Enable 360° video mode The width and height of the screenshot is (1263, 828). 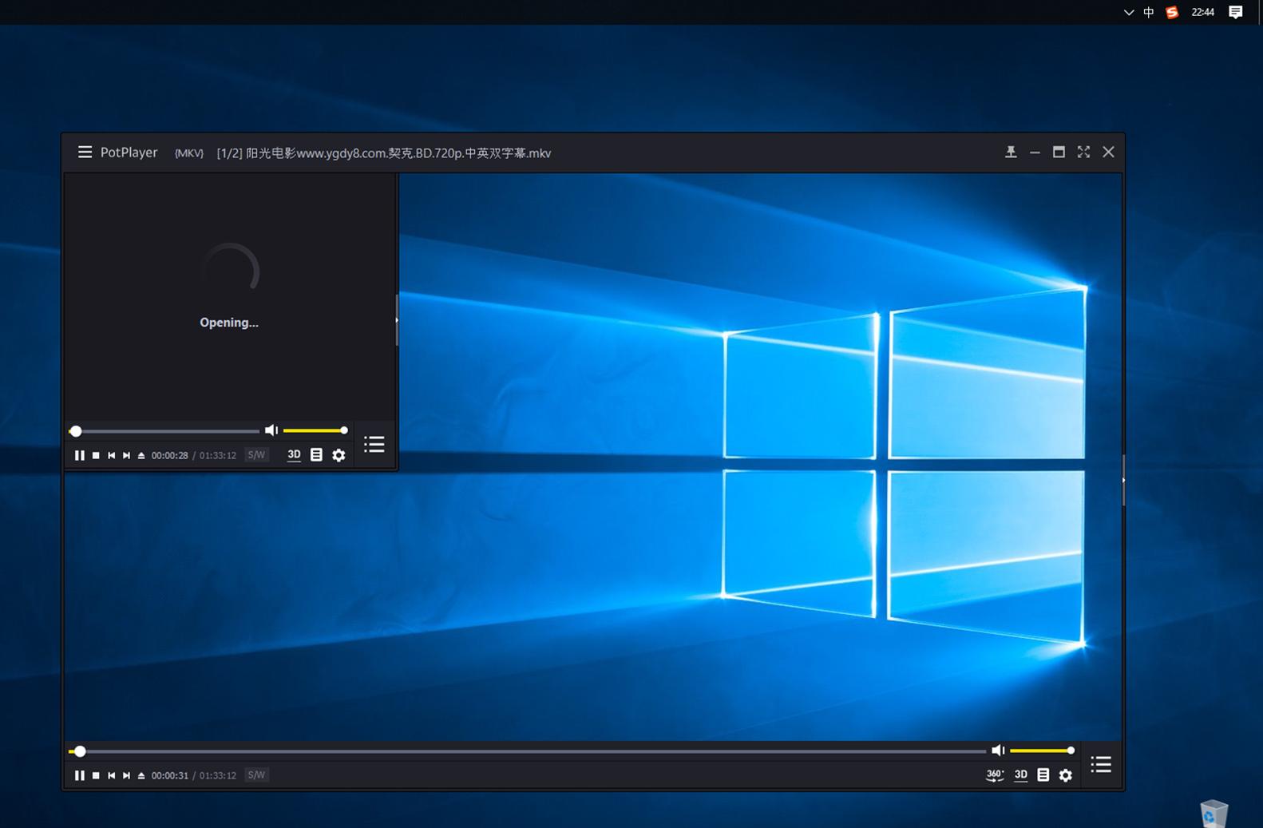[x=994, y=775]
